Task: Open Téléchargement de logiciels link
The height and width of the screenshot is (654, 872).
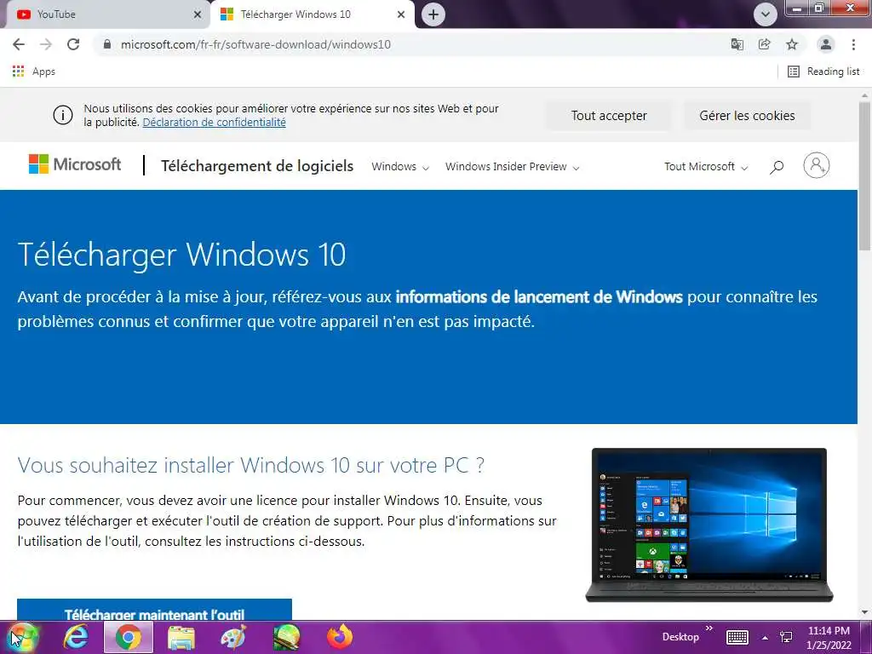Action: pos(257,166)
